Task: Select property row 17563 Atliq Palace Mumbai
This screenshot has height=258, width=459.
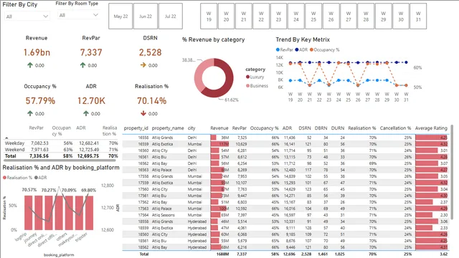Action: click(x=285, y=209)
